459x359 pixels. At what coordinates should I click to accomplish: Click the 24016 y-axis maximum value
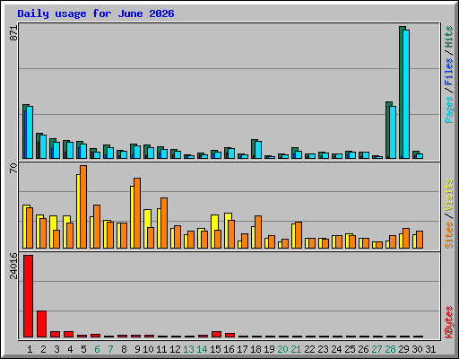[13, 266]
